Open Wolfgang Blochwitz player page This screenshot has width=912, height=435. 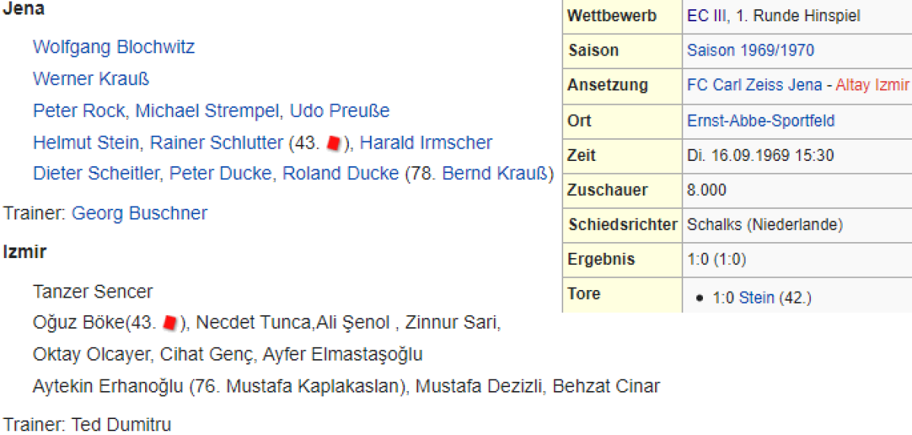tap(113, 47)
